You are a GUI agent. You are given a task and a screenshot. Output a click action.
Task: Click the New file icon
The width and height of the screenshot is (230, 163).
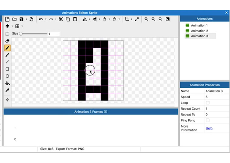click(x=7, y=19)
